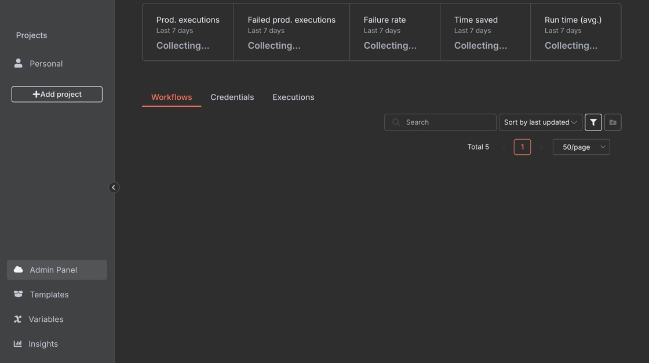Click the Admin Panel cloud icon

click(x=19, y=270)
